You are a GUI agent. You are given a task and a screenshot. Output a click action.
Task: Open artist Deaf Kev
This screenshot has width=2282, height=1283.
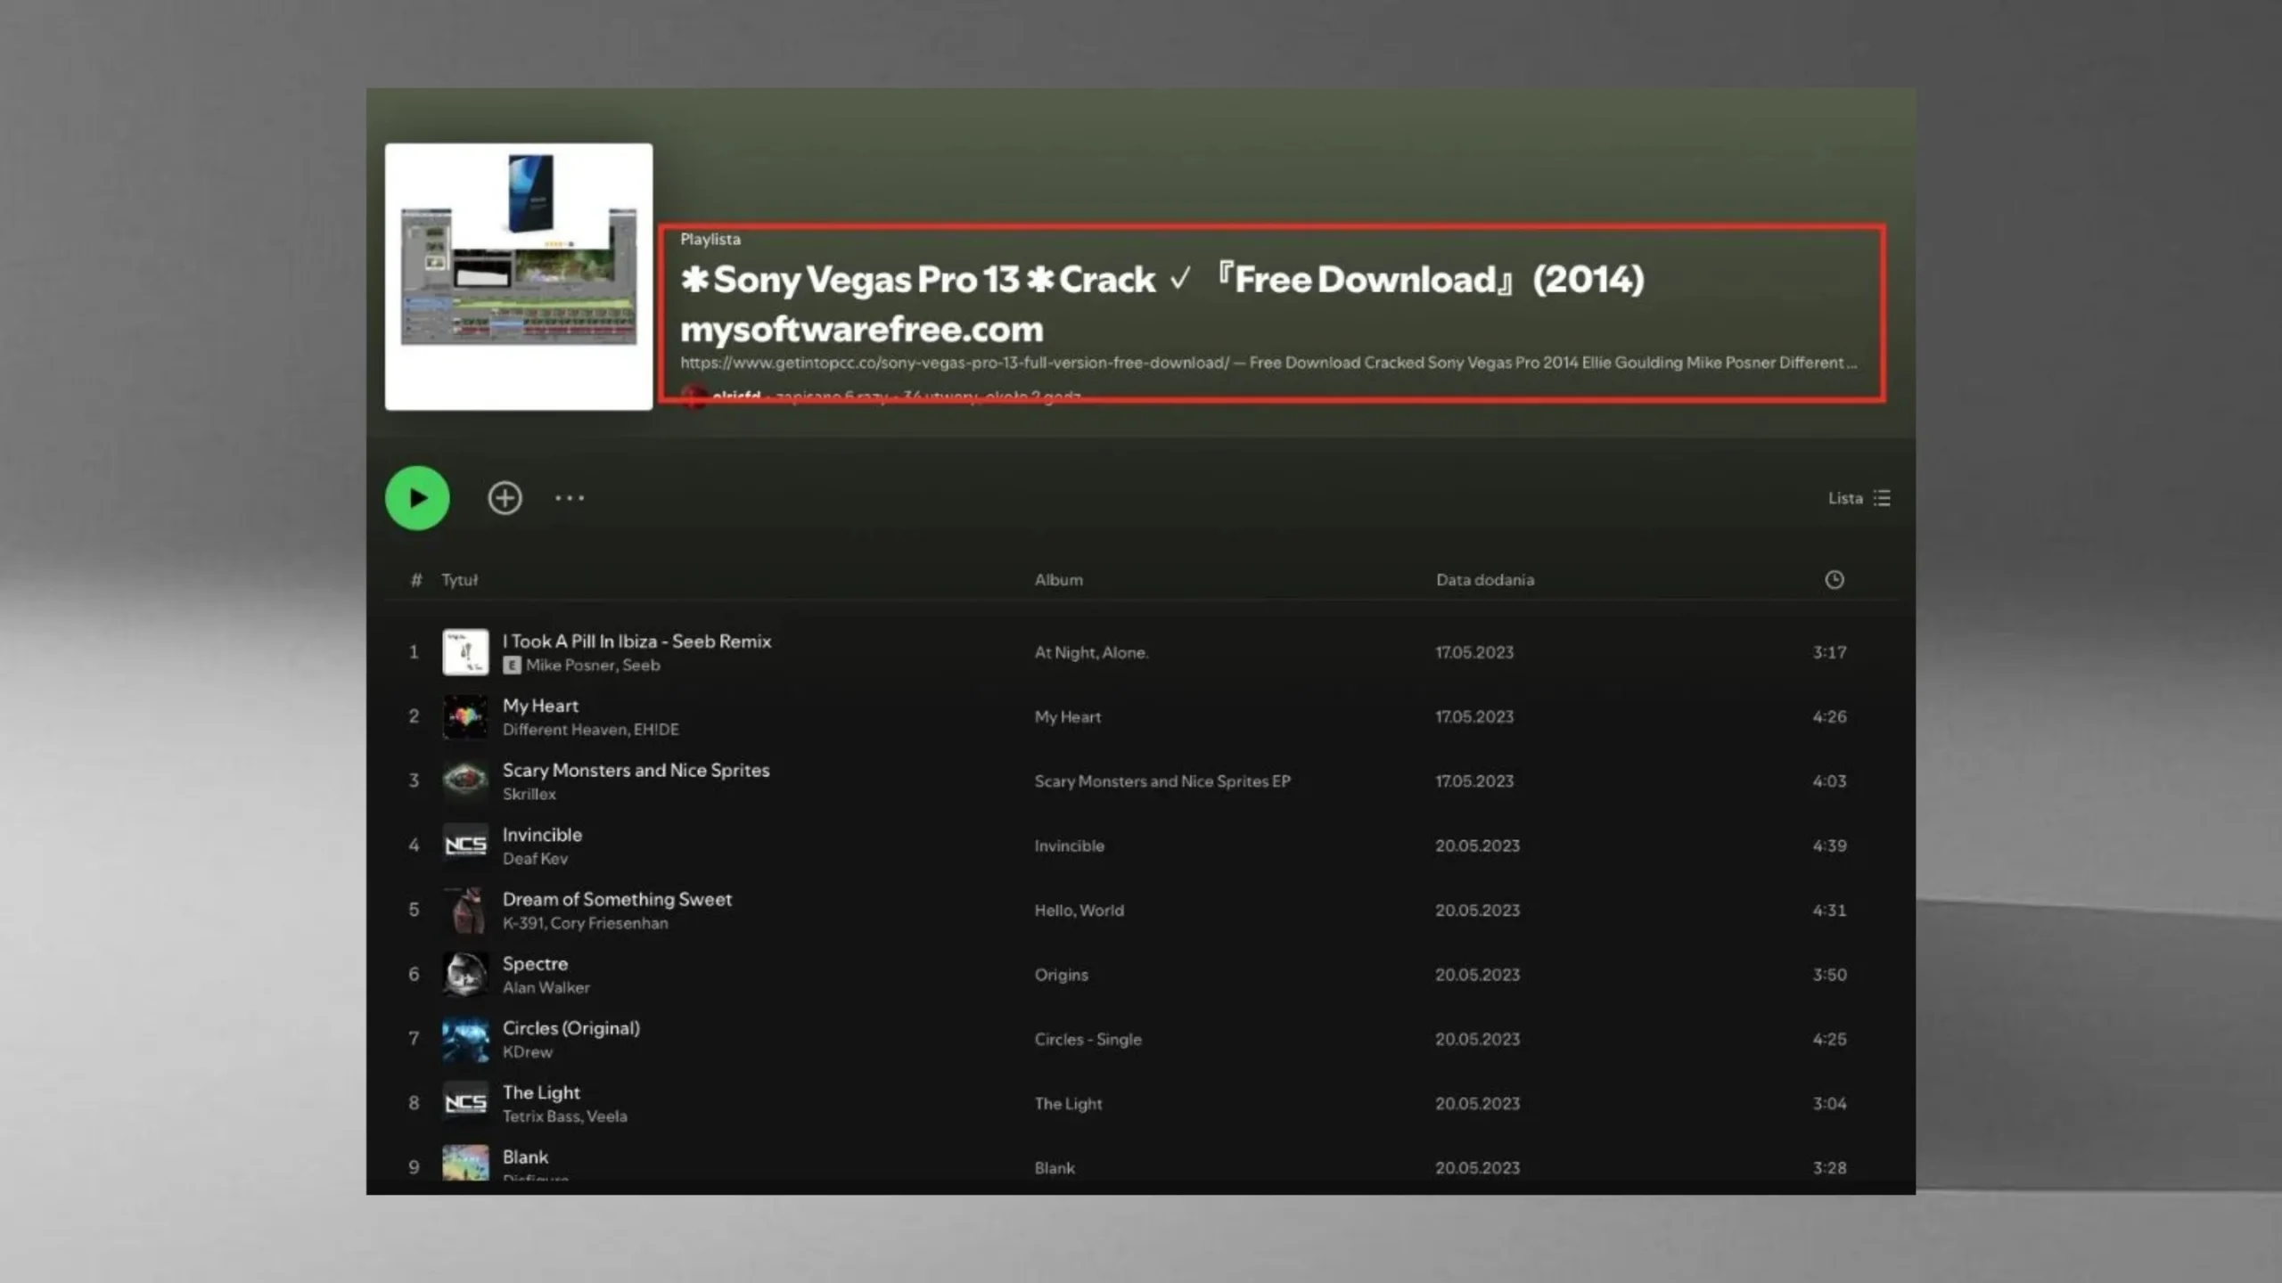click(x=535, y=859)
